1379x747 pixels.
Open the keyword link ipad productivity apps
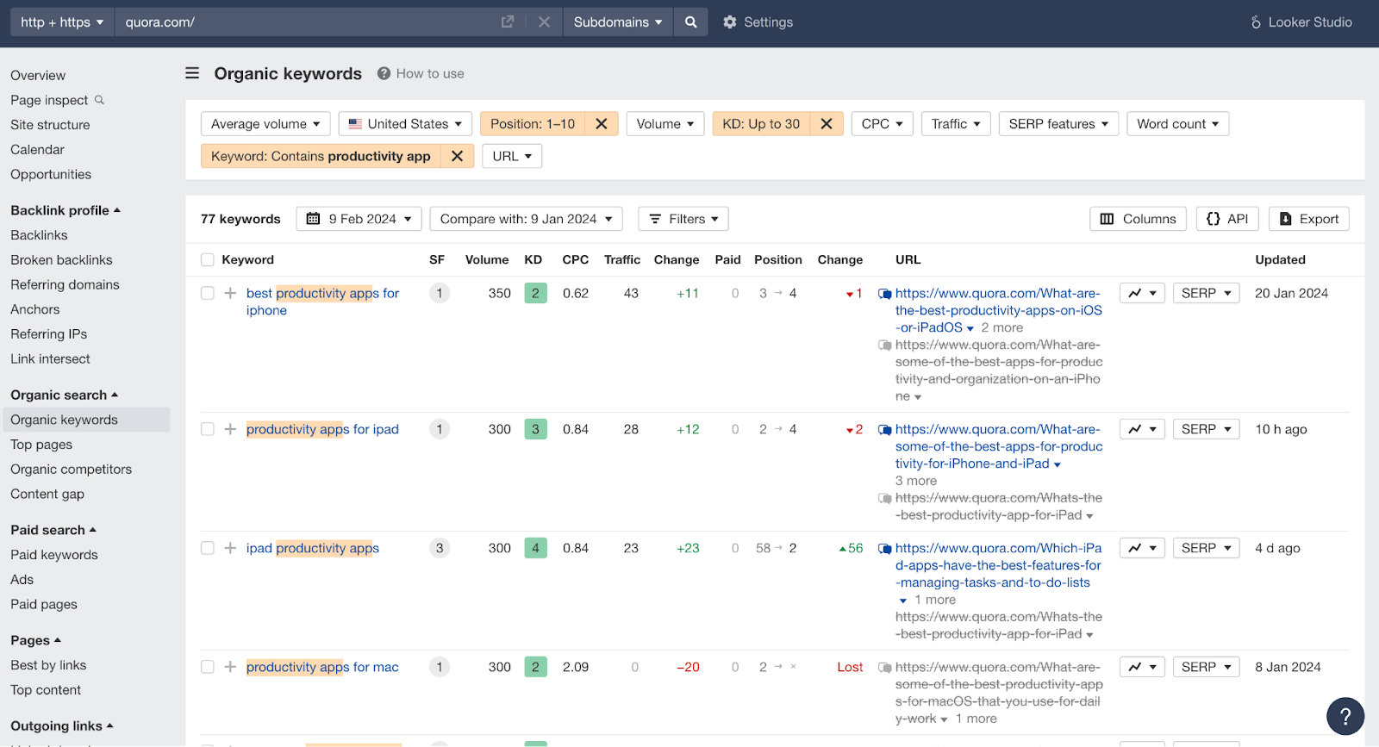[x=313, y=548]
